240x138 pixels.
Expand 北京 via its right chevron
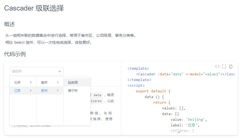click(x=31, y=82)
